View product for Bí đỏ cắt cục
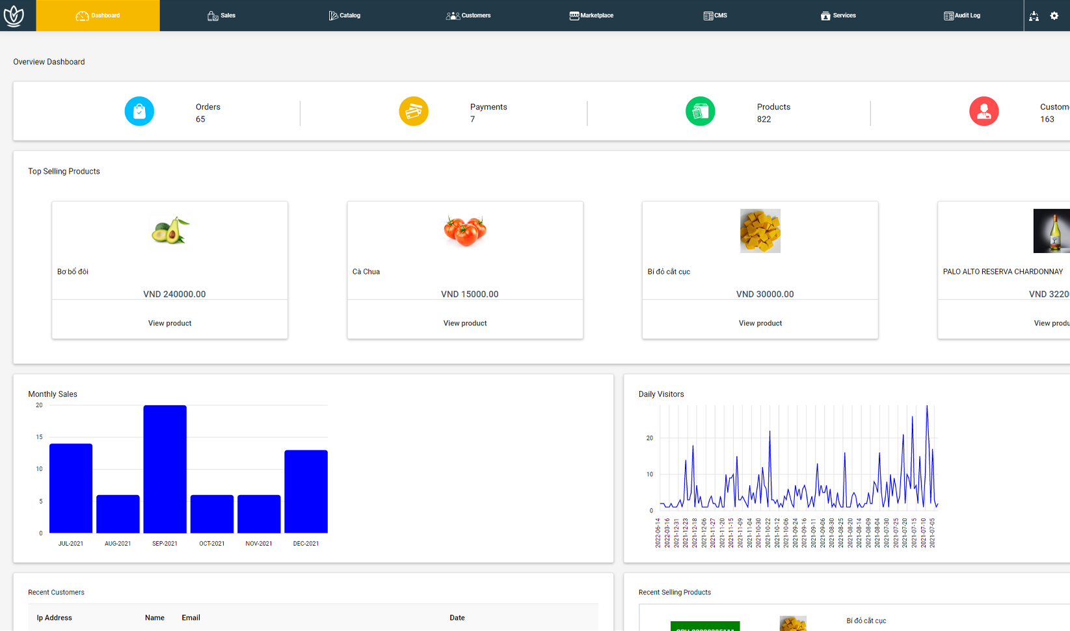Image resolution: width=1070 pixels, height=631 pixels. [760, 323]
